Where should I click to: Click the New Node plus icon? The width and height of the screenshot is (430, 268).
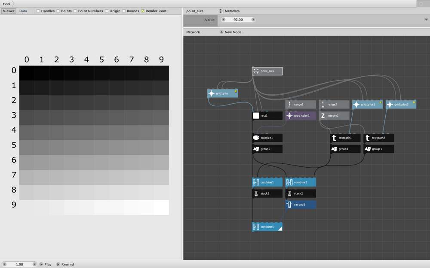pos(221,32)
